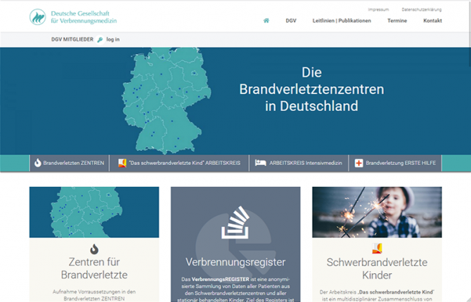Click the icon beside schwerbrandverletzte Kind ARBEITSKREIS
Image resolution: width=471 pixels, height=302 pixels.
point(122,163)
